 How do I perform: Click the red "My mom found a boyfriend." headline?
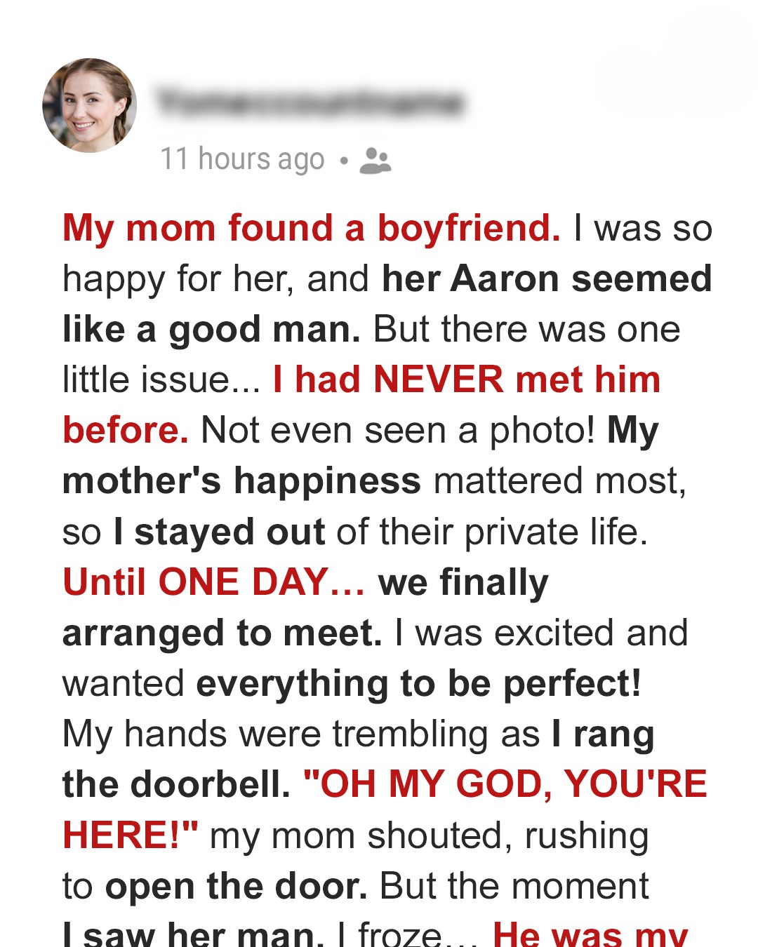point(312,229)
